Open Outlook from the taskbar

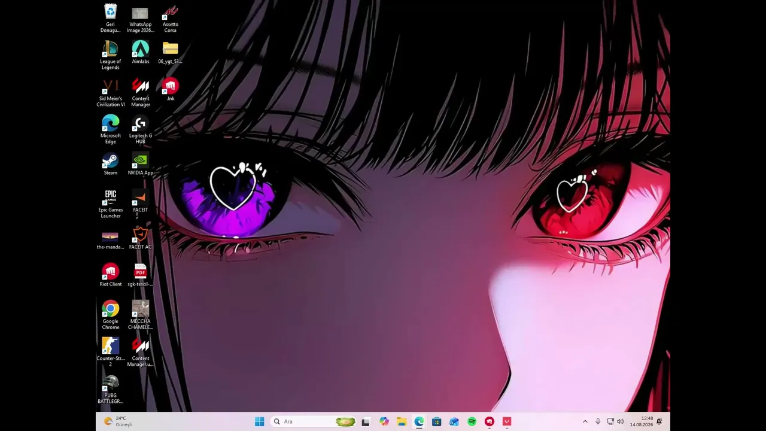coord(454,421)
